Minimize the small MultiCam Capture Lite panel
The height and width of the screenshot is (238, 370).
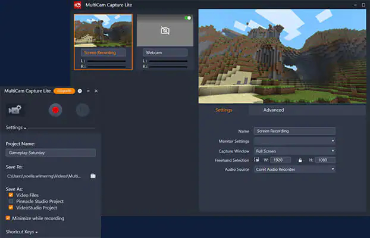[x=88, y=91]
